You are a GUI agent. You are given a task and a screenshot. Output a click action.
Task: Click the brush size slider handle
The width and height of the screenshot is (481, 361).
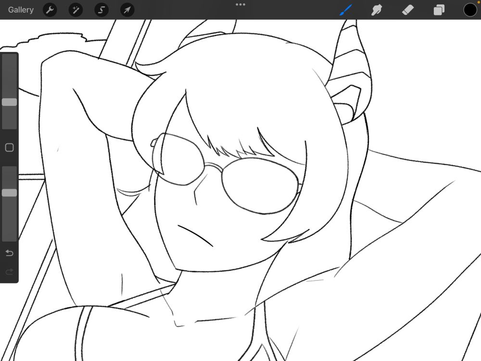(x=9, y=102)
